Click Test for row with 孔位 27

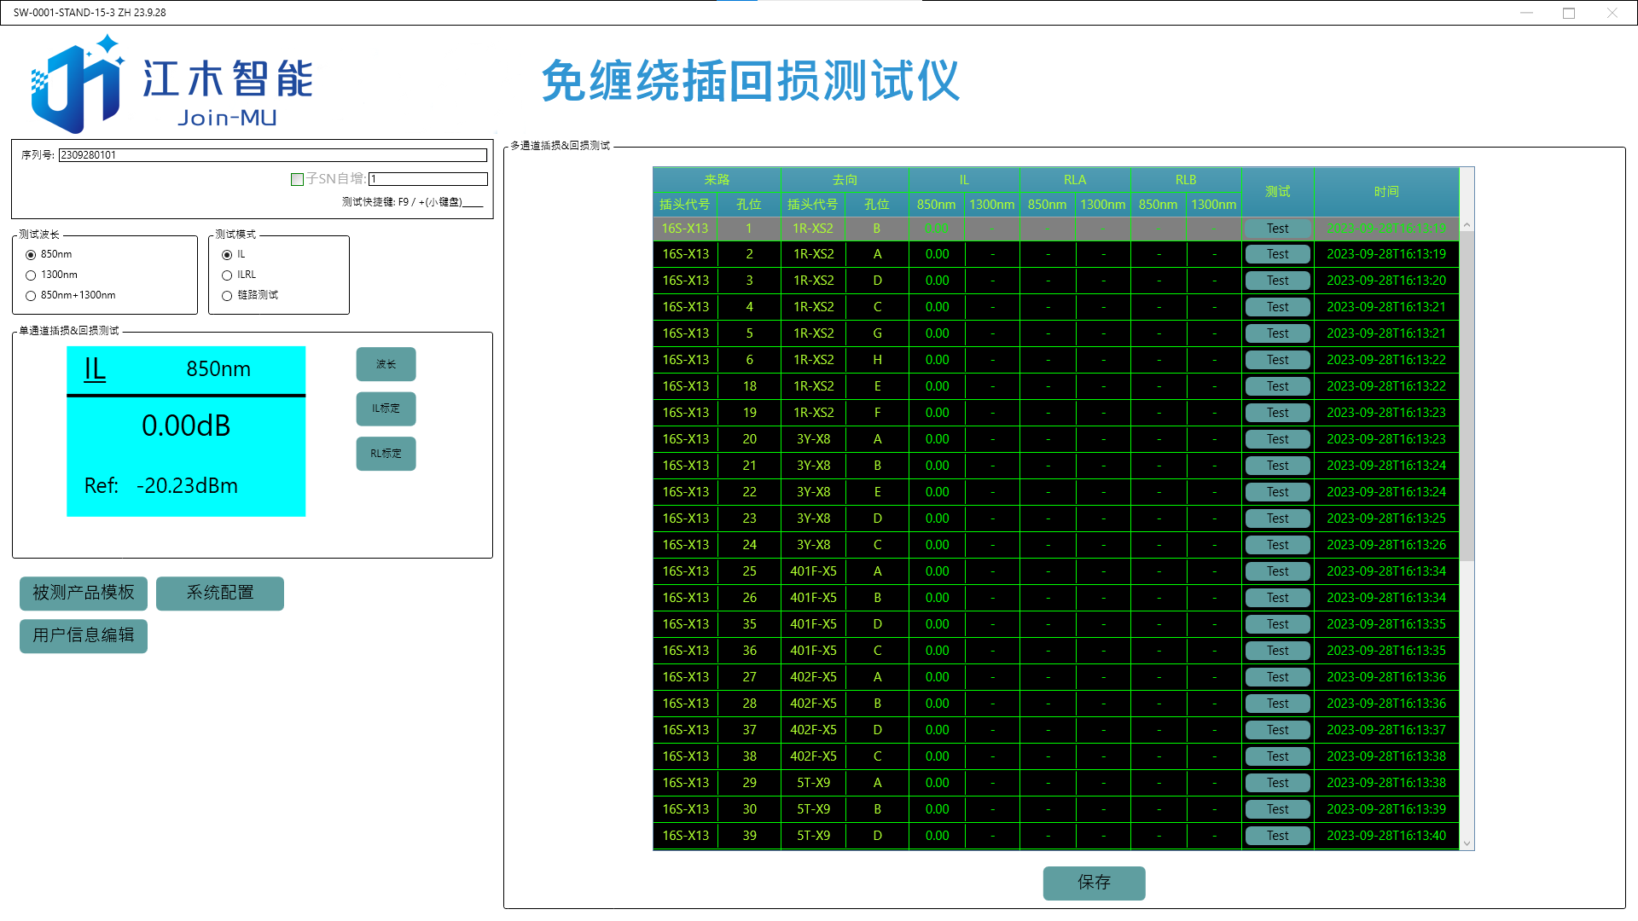[1277, 677]
